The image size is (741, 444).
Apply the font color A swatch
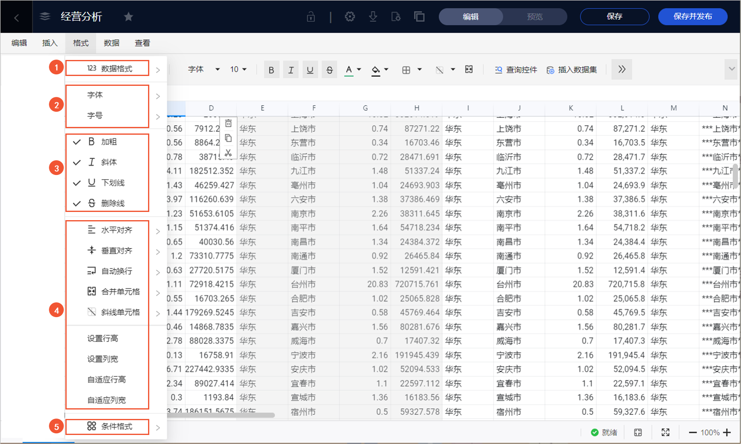(x=349, y=70)
